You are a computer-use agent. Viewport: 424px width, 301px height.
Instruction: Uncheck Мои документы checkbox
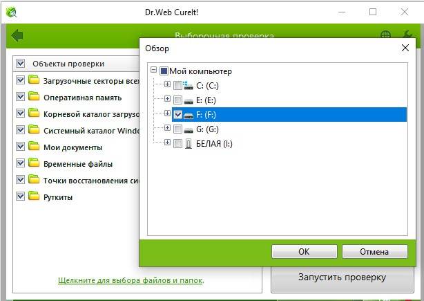click(21, 146)
